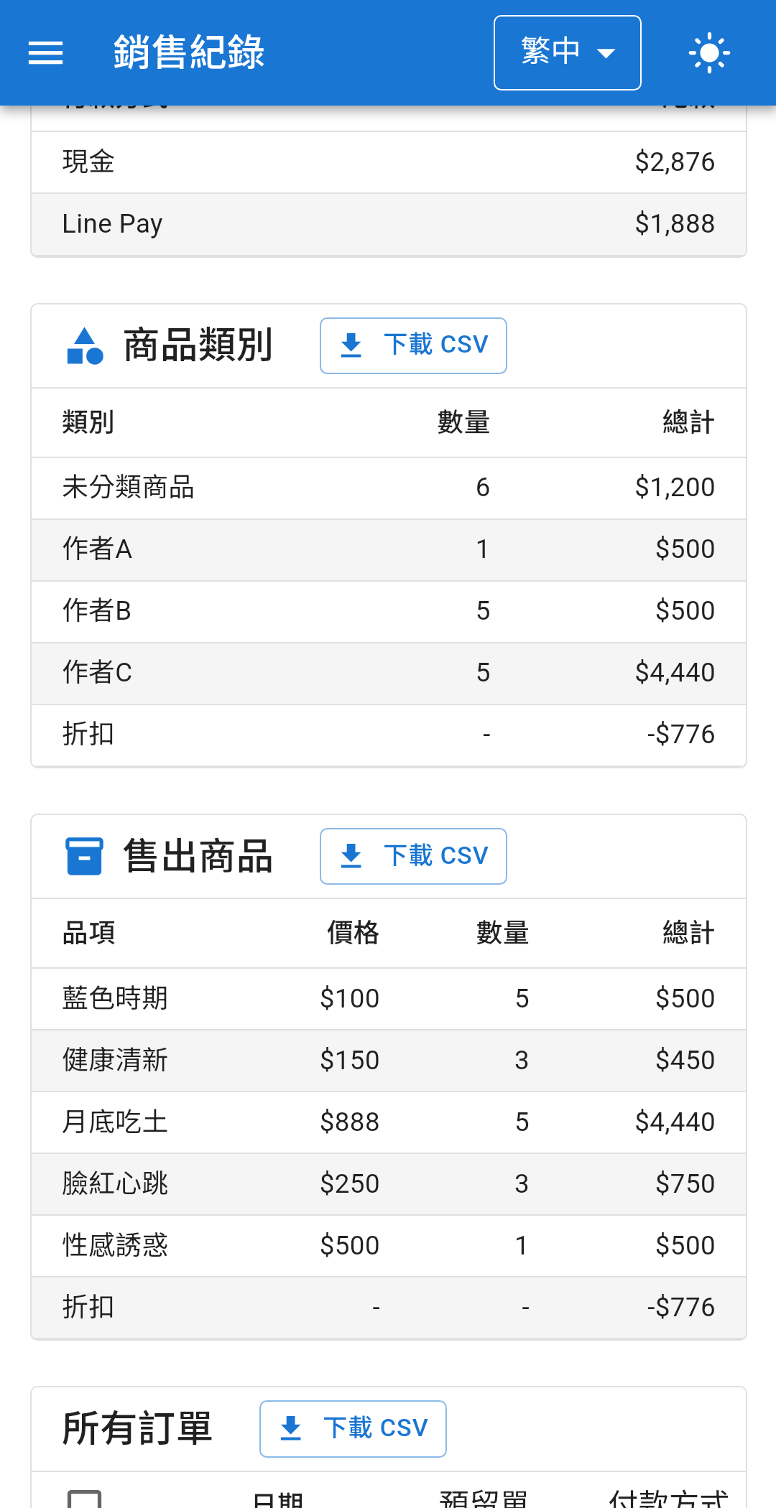Select the 月底吃土 sold item row
Image resolution: width=776 pixels, height=1508 pixels.
pyautogui.click(x=389, y=1122)
